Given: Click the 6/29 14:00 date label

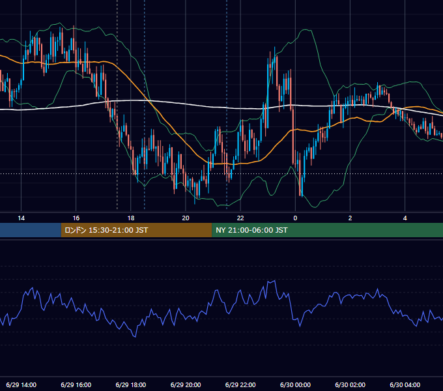Looking at the screenshot, I should (x=21, y=384).
